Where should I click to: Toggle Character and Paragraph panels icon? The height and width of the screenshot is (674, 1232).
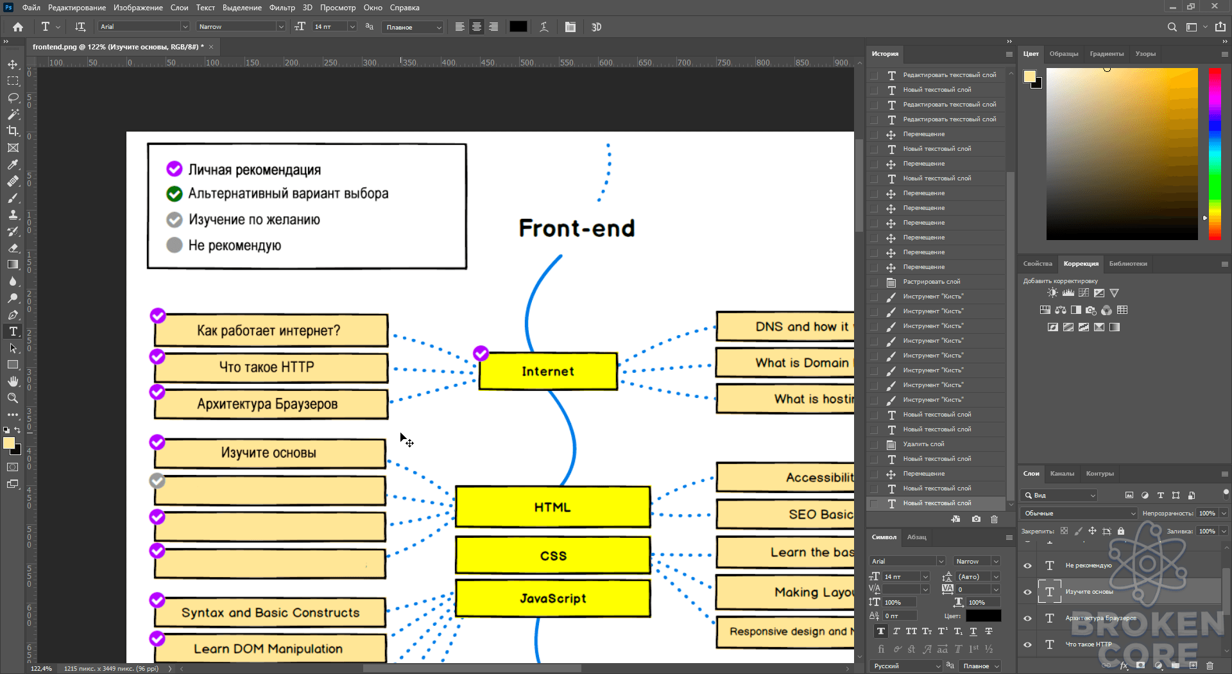(570, 27)
